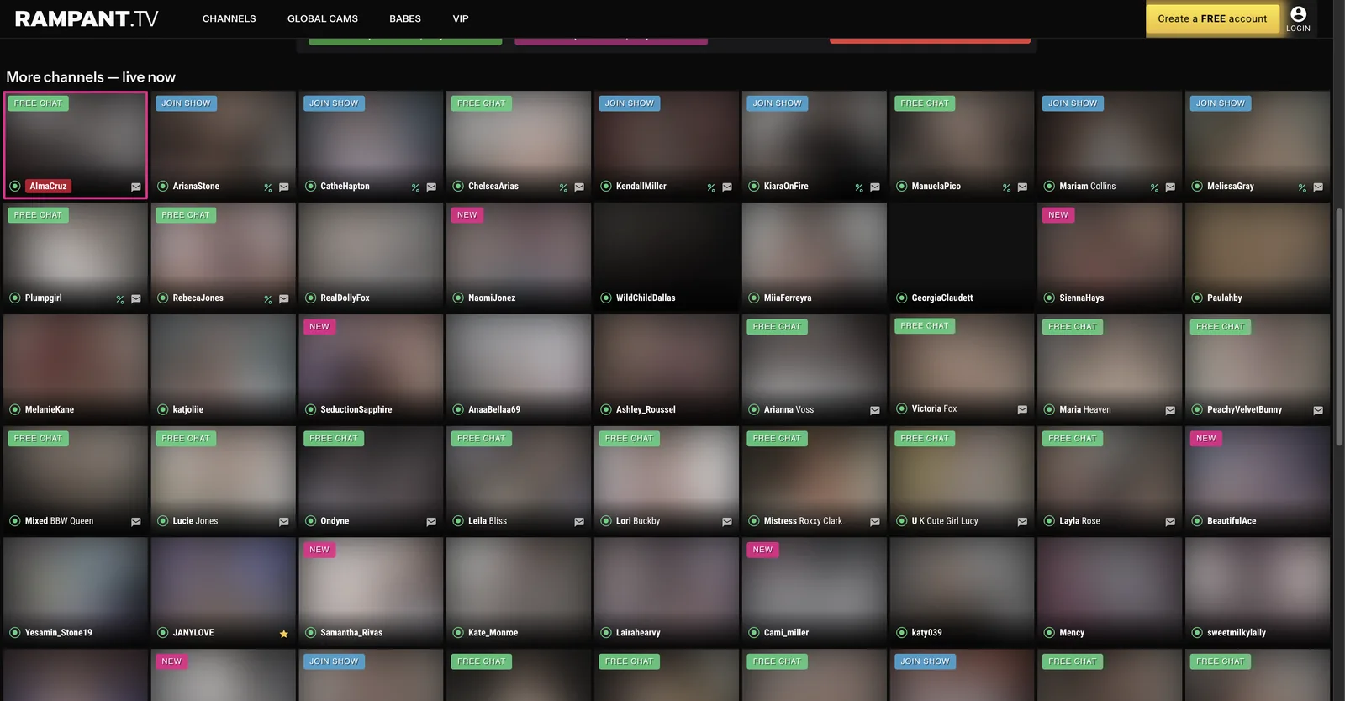Click Create a FREE account button

click(1212, 18)
